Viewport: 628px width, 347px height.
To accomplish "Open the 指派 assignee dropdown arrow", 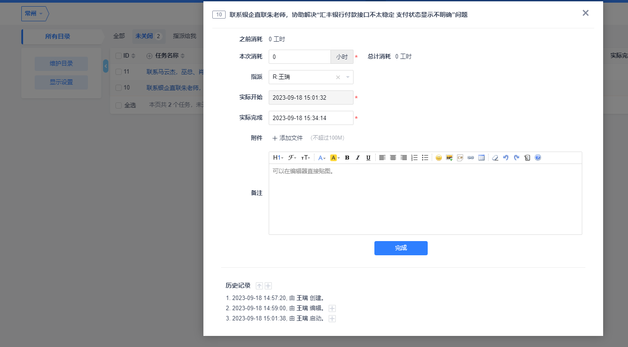I will point(348,77).
